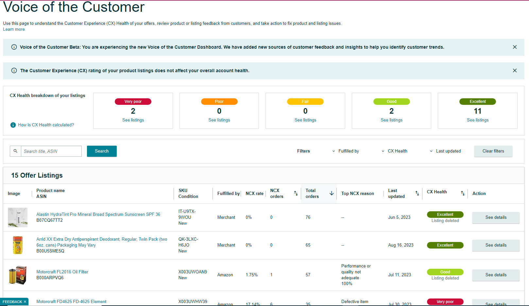Image resolution: width=529 pixels, height=306 pixels.
Task: Click Clear filters button
Action: tap(493, 151)
